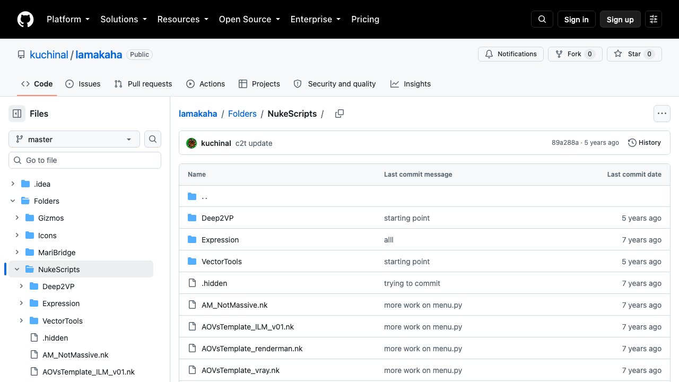Image resolution: width=679 pixels, height=382 pixels.
Task: Click the Go to file search field
Action: (x=85, y=160)
